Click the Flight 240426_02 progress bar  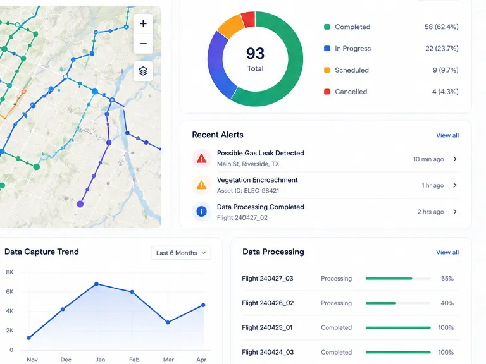tap(398, 303)
